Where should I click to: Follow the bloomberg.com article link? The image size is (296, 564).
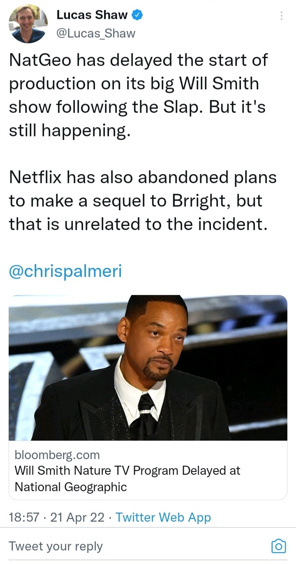click(x=57, y=455)
